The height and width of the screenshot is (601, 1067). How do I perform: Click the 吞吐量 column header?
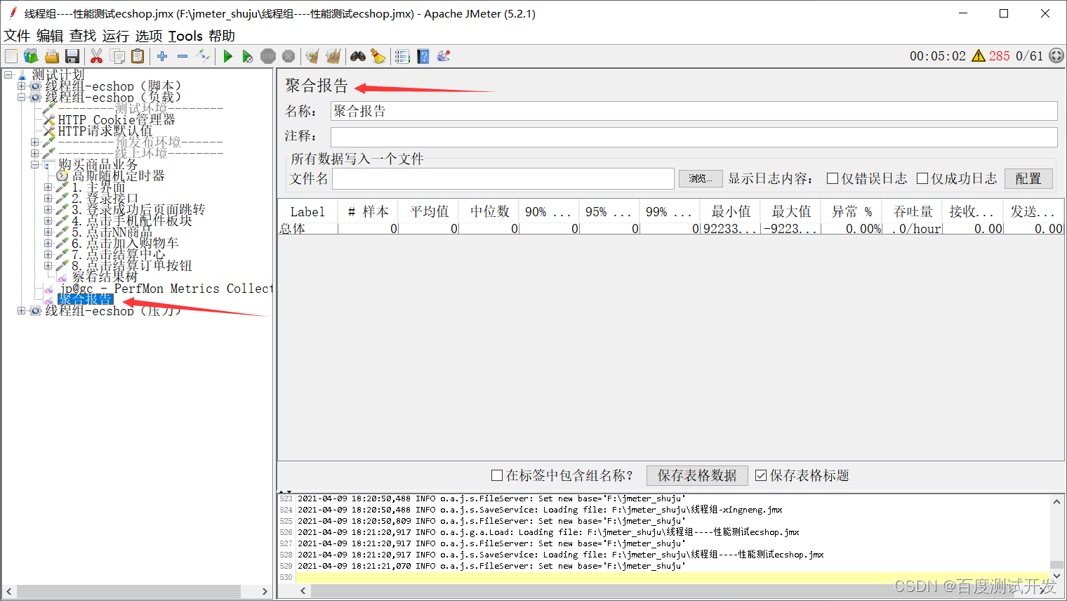[913, 211]
